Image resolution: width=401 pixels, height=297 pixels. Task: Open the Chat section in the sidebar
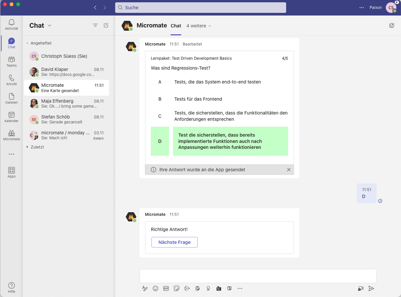(12, 43)
